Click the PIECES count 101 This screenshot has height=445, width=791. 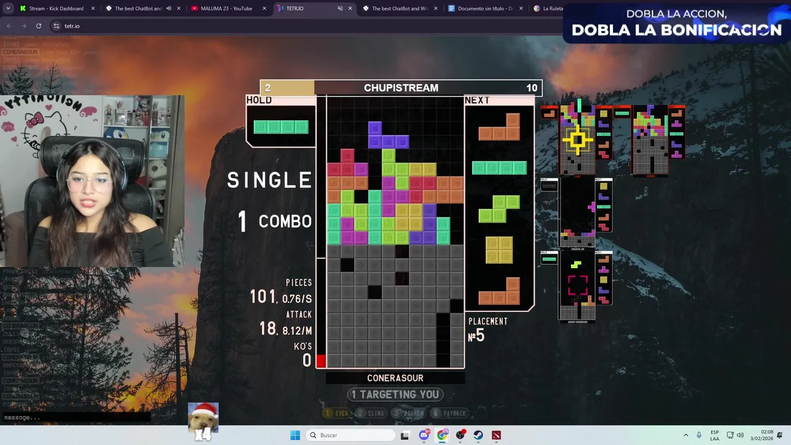(x=263, y=297)
